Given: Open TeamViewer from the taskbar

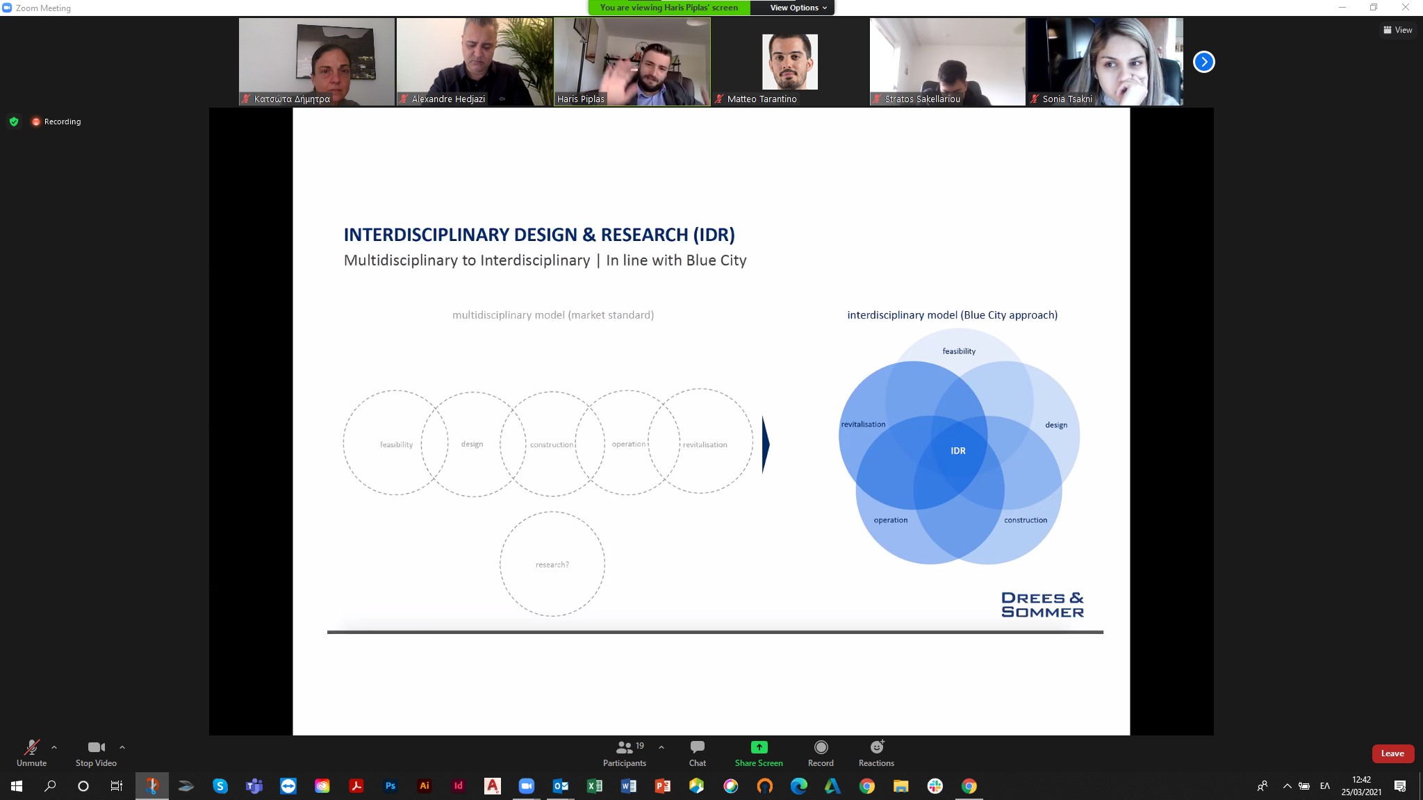Looking at the screenshot, I should (288, 786).
